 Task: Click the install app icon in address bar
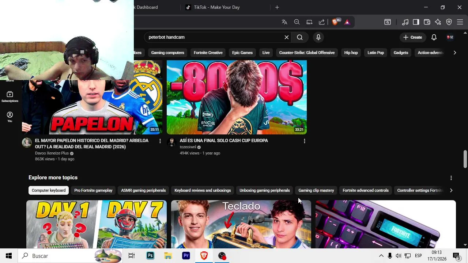pos(309,22)
